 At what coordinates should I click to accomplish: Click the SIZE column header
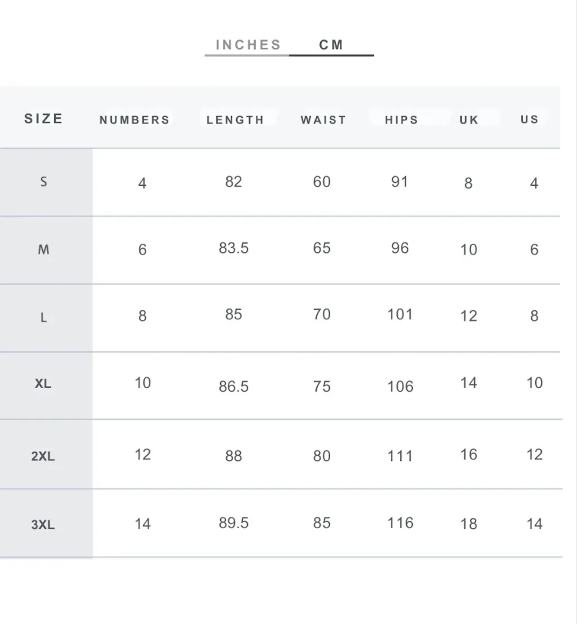pos(44,118)
